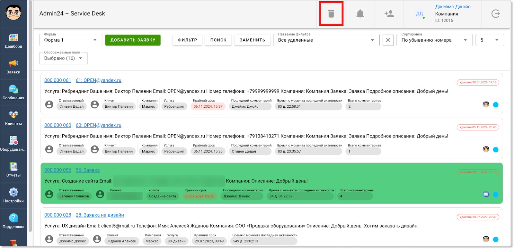The image size is (514, 249).
Task: Expand the Форма dropdown
Action: [71, 40]
